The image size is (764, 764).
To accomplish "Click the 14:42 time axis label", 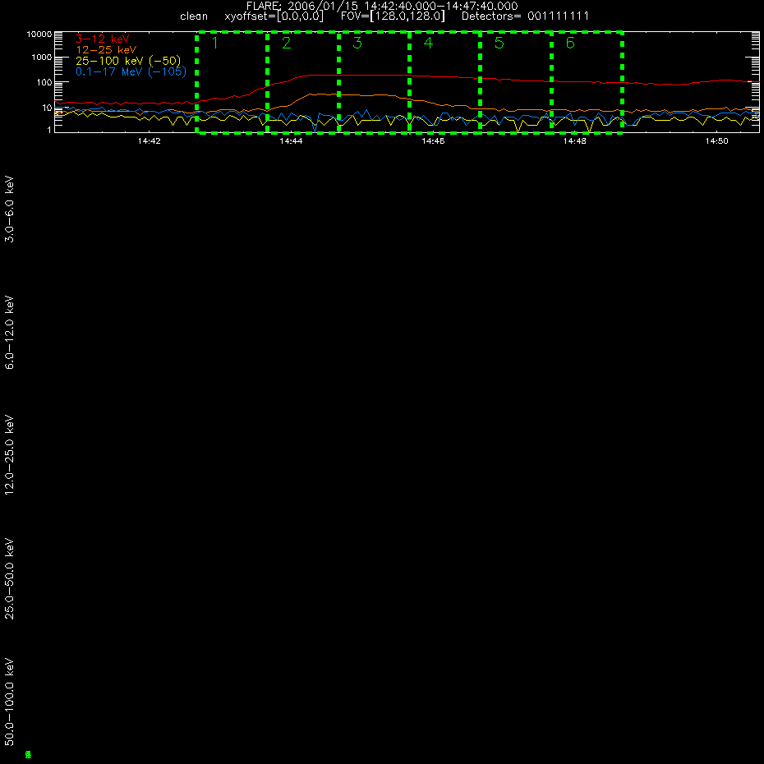I will 149,141.
